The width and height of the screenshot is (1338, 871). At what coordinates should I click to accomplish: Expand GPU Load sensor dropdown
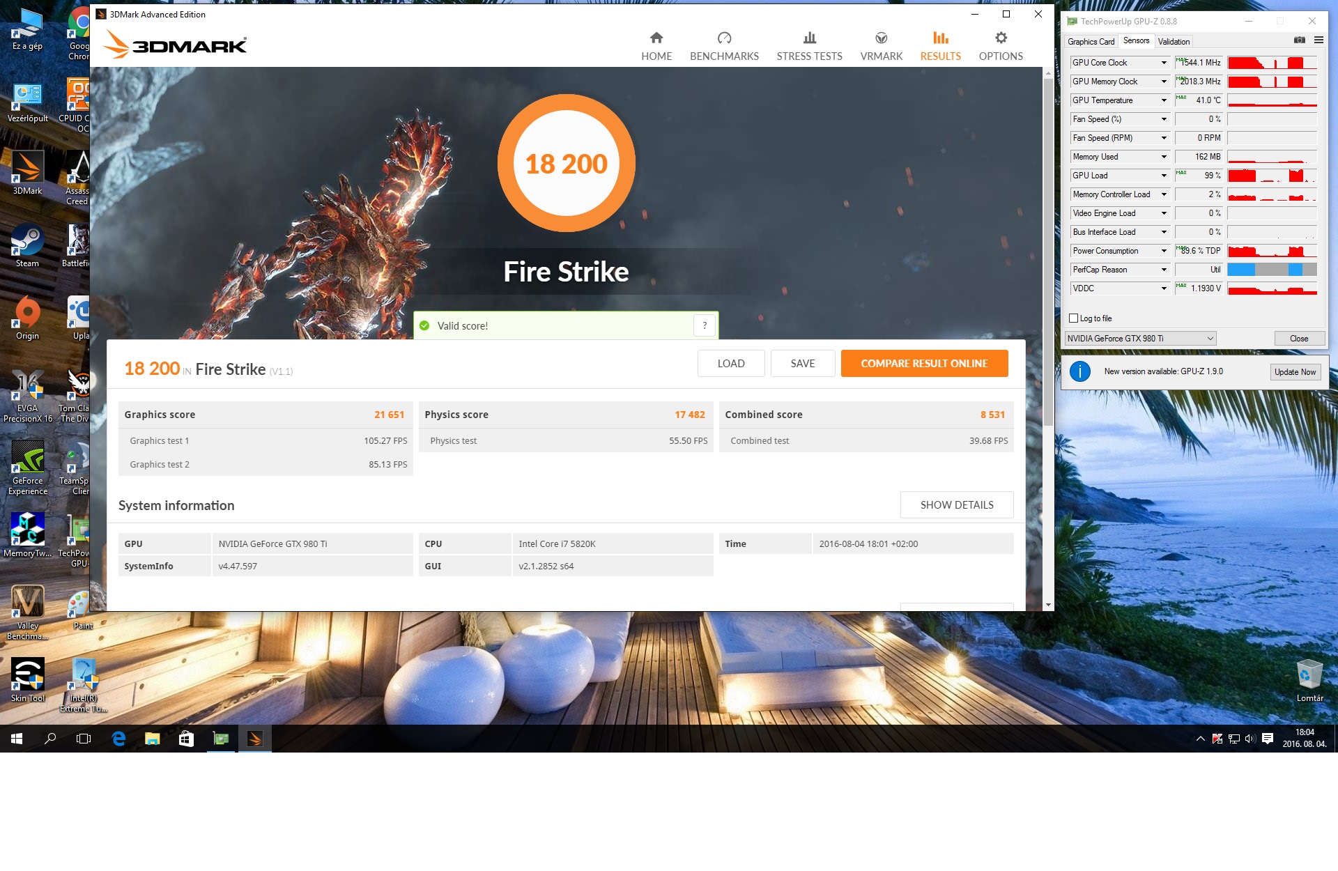tap(1164, 176)
